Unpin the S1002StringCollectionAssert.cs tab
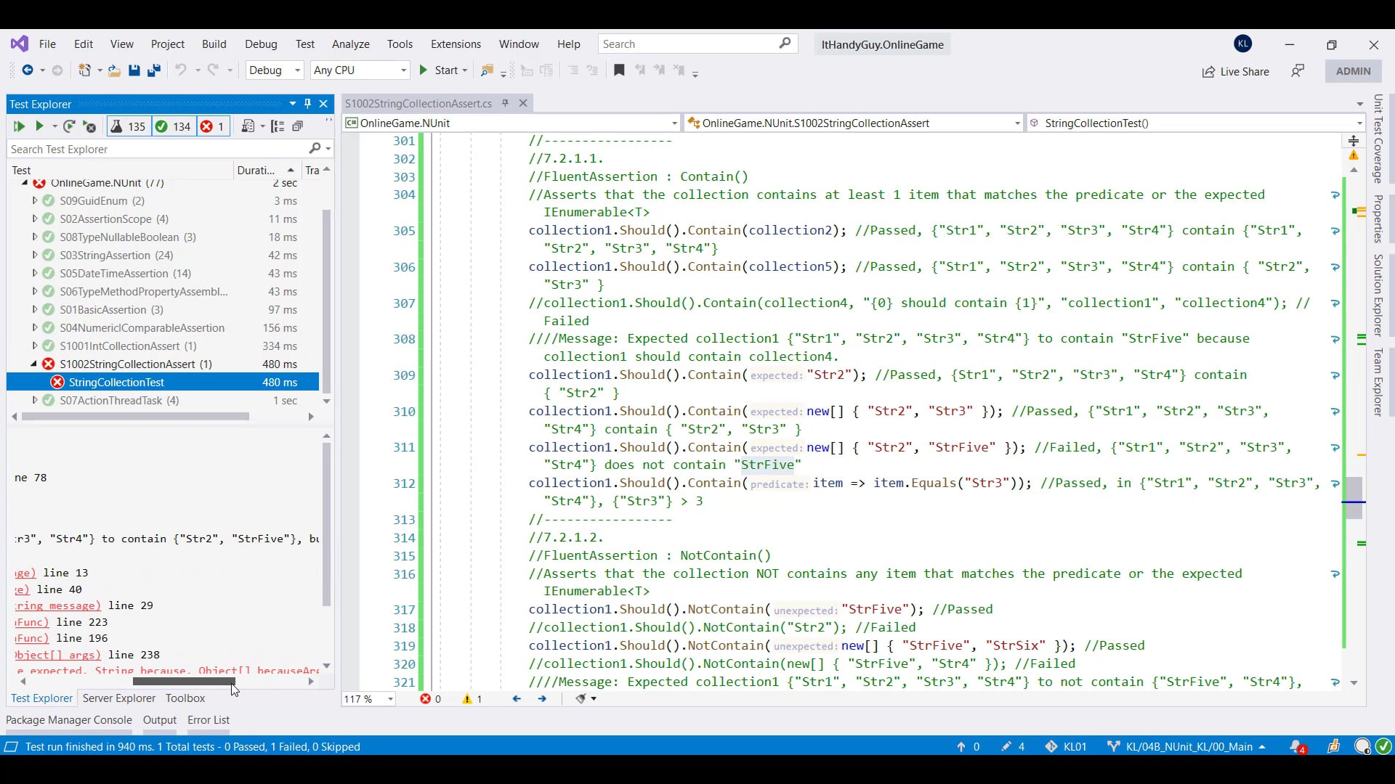 505,103
